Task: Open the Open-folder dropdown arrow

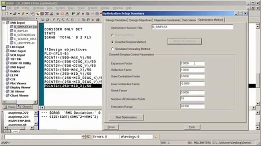Action: coord(19,14)
